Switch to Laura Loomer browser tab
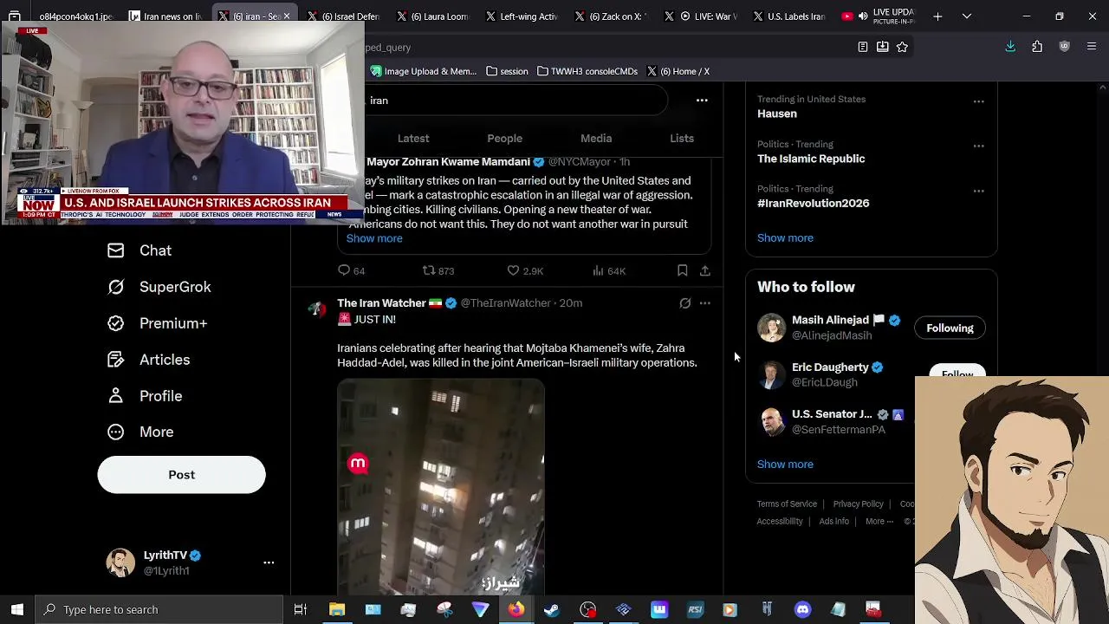 (x=431, y=16)
